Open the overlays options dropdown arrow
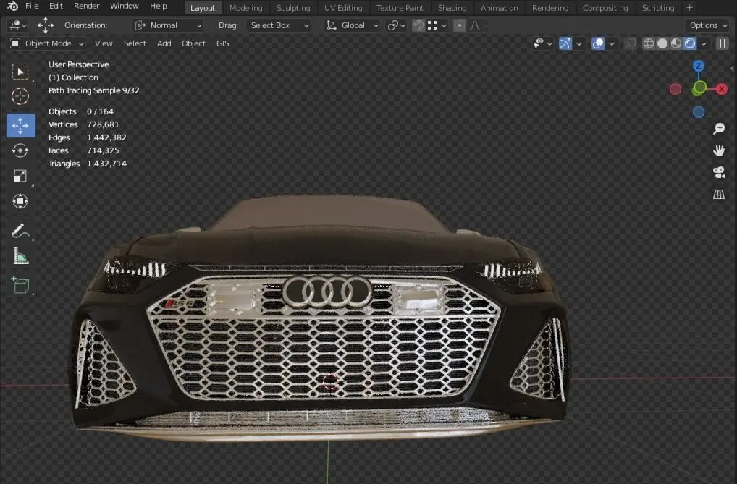The width and height of the screenshot is (737, 484). tap(612, 43)
